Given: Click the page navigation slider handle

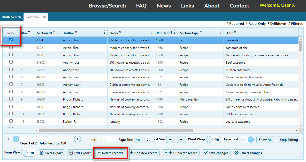Looking at the screenshot, I should pyautogui.click(x=16, y=139).
